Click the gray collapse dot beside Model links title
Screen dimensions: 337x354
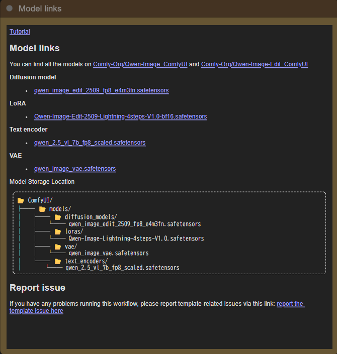coord(9,9)
